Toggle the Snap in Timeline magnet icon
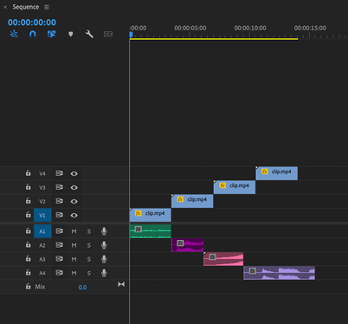The image size is (348, 324). [x=33, y=34]
